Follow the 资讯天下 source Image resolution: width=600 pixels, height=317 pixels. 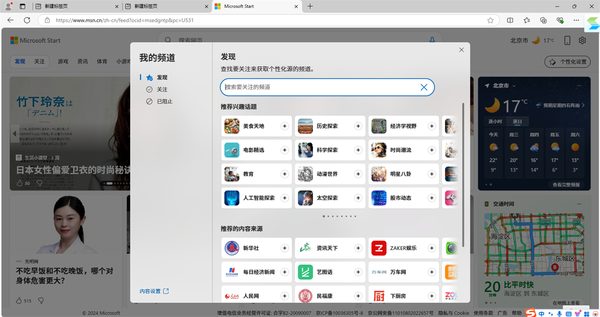pyautogui.click(x=358, y=248)
